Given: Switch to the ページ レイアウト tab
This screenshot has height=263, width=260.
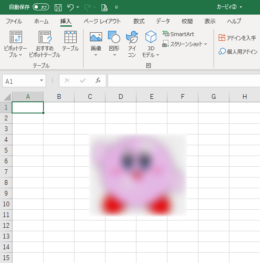Looking at the screenshot, I should [102, 21].
